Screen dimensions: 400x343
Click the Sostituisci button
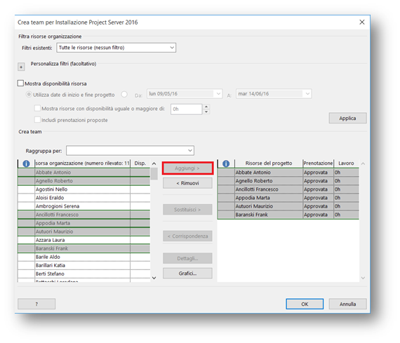187,210
